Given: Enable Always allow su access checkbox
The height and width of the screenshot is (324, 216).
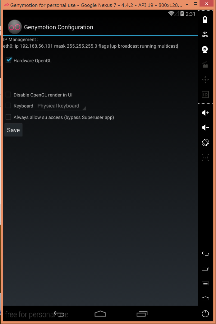Looking at the screenshot, I should [x=8, y=117].
